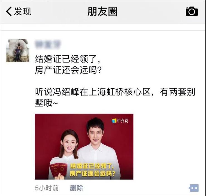Tap the red marriage certificate booklets in photo
Viewport: 206px width, 196px height.
pos(58,170)
